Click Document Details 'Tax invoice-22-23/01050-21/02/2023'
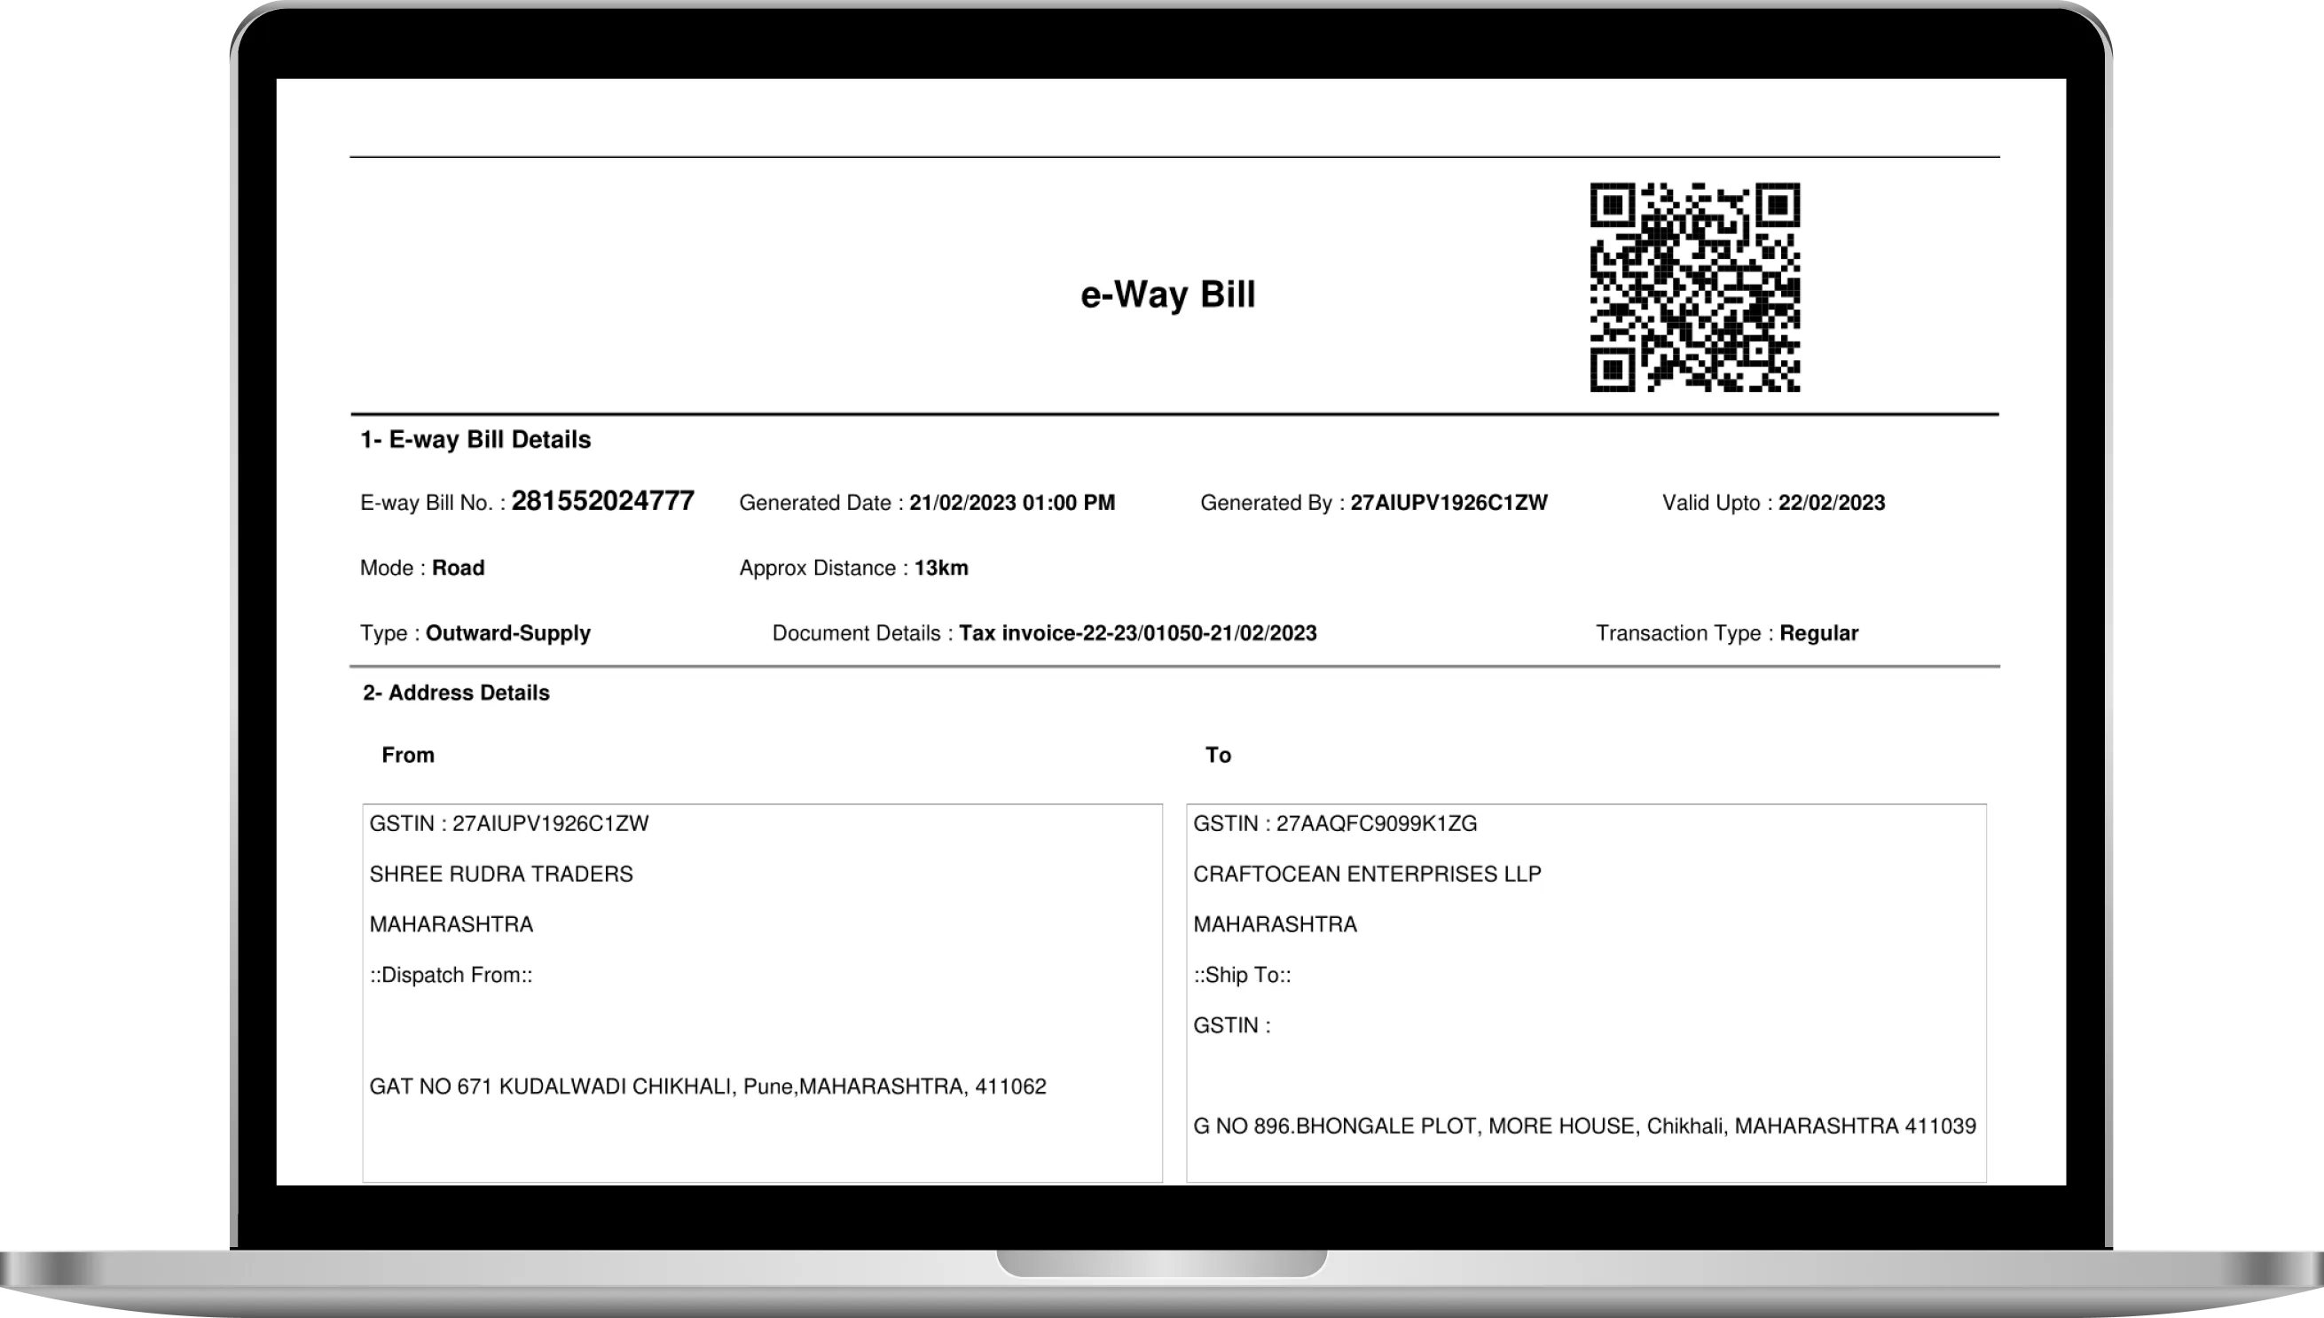Viewport: 2324px width, 1318px height. click(1138, 633)
